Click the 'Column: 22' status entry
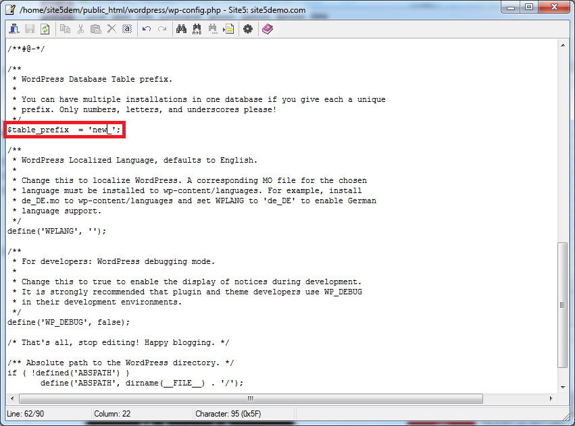 (112, 414)
